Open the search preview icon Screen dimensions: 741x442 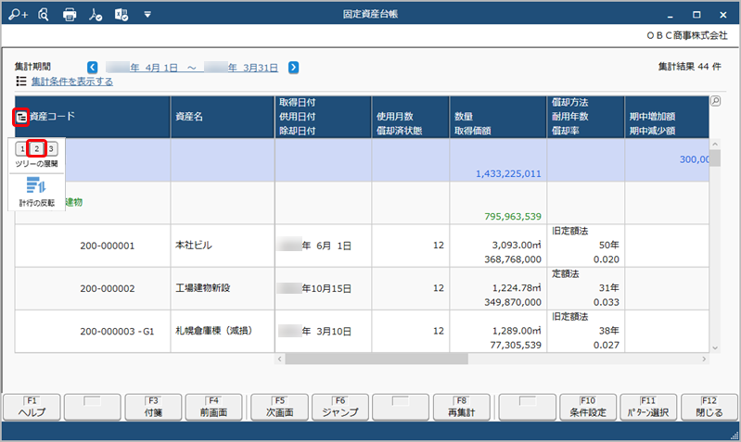(x=44, y=15)
